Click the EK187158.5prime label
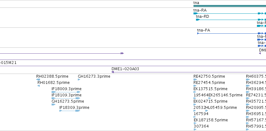The width and height of the screenshot is (266, 131). coord(211,120)
